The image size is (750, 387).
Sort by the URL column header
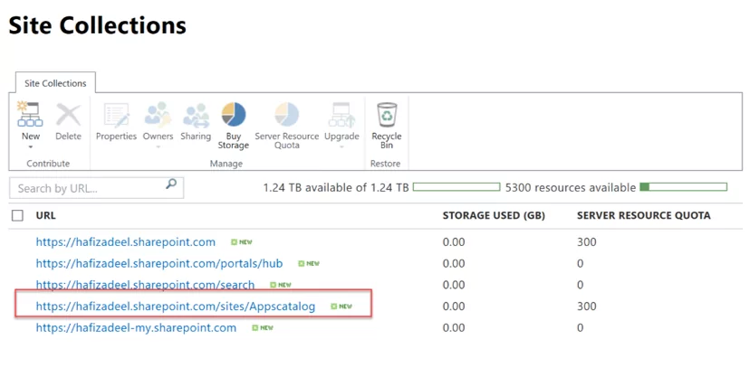coord(46,215)
